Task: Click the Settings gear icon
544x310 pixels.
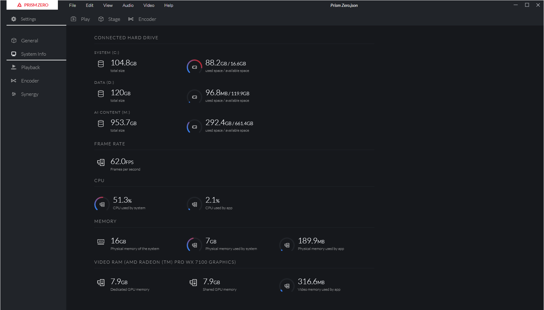Action: click(13, 19)
